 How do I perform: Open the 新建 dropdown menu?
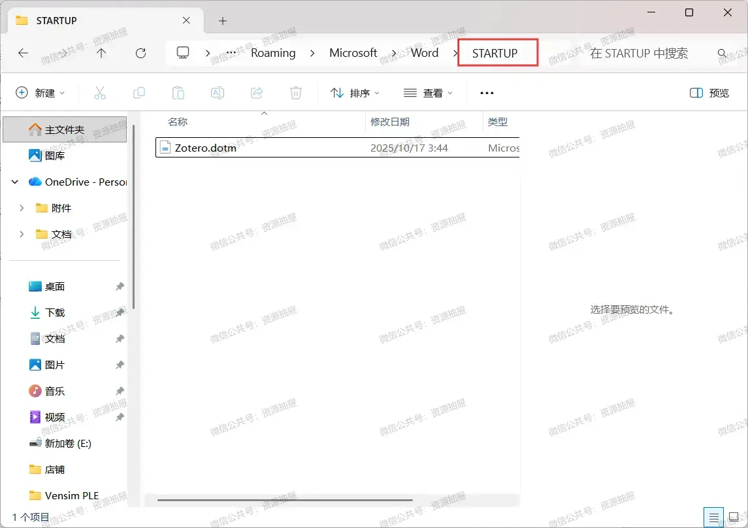[40, 93]
